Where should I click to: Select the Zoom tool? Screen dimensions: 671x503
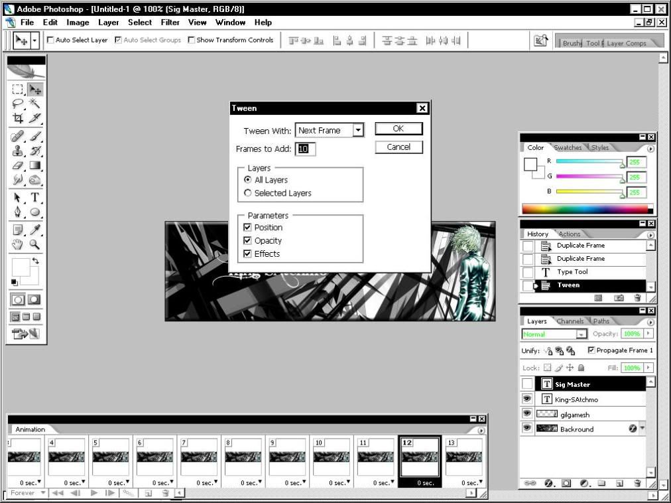coord(35,245)
